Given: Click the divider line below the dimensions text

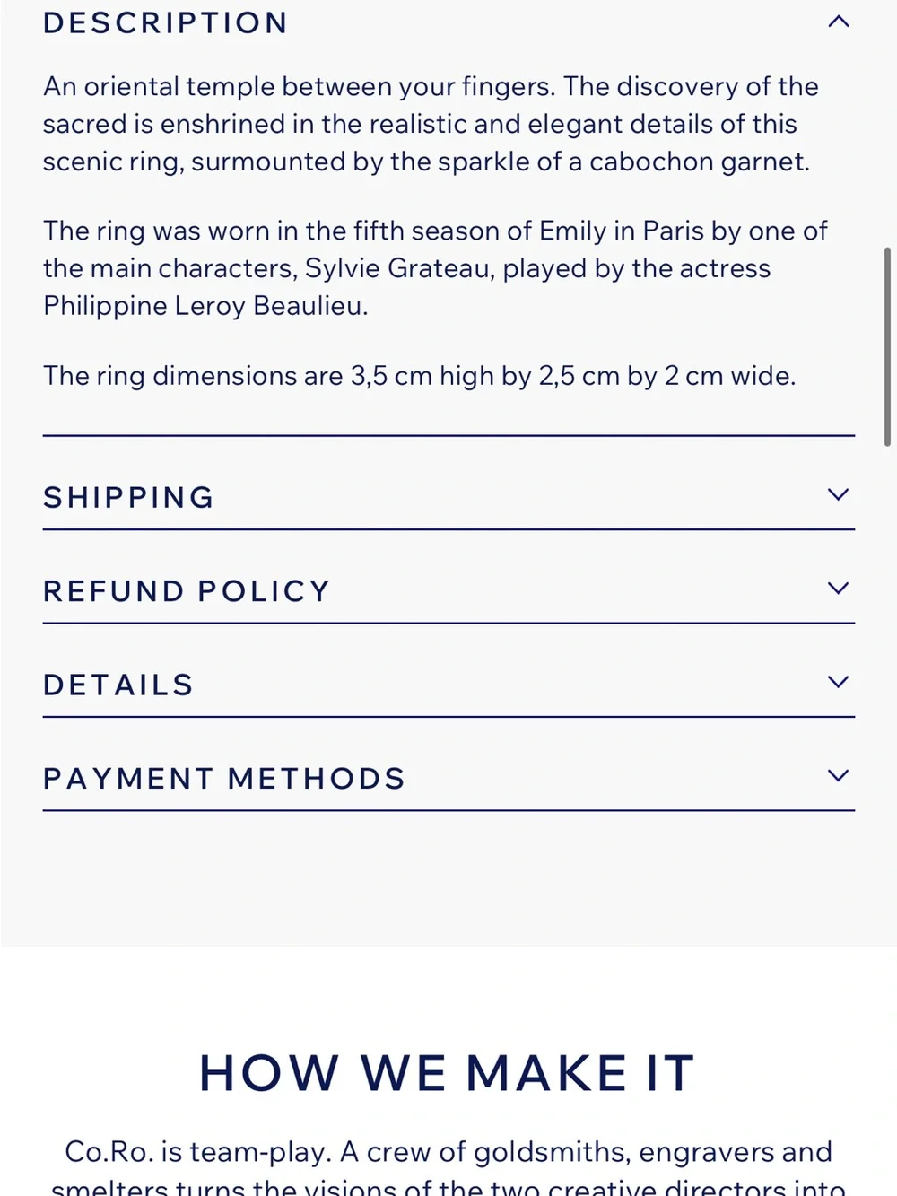Looking at the screenshot, I should (448, 435).
